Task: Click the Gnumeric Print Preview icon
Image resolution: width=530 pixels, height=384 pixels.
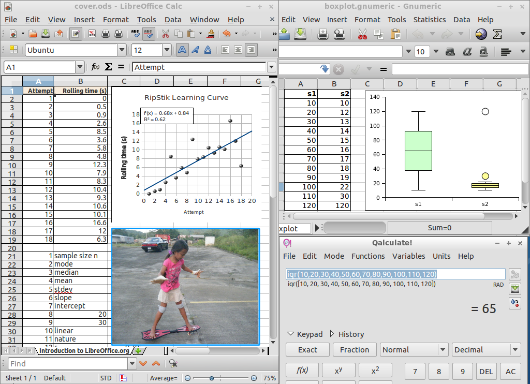Action: click(x=339, y=34)
